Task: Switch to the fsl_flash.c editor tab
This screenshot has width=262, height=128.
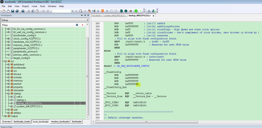Action: 97,16
